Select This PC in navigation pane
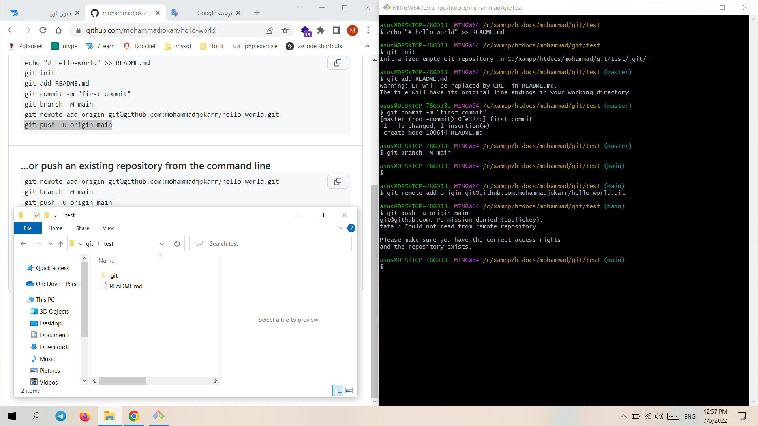Screen dimensions: 758x426 pyautogui.click(x=41, y=300)
